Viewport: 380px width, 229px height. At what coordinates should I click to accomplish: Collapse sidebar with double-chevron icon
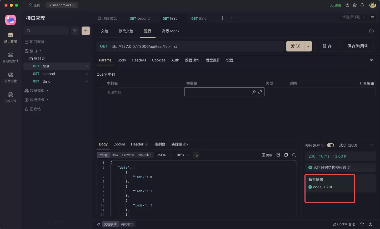click(x=99, y=224)
